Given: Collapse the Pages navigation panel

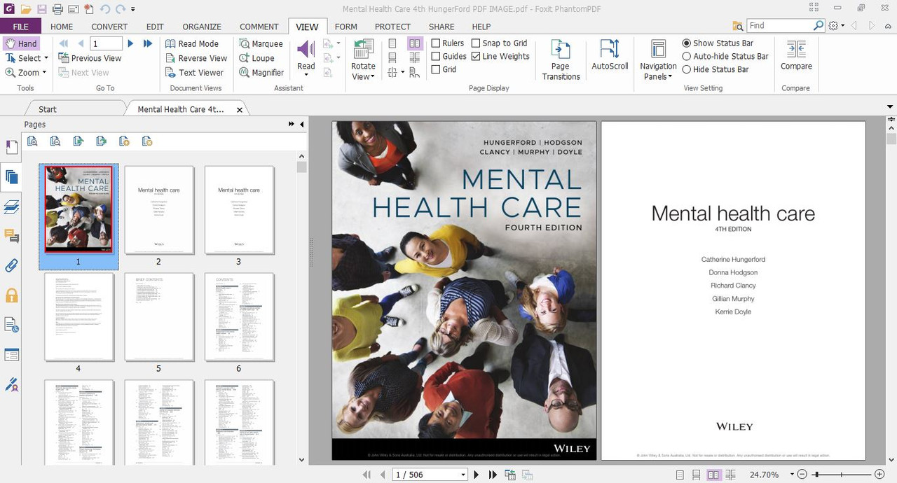Looking at the screenshot, I should [302, 124].
